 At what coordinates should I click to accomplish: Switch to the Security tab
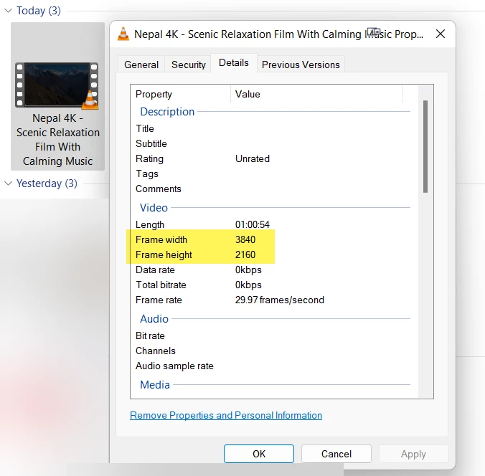point(189,65)
